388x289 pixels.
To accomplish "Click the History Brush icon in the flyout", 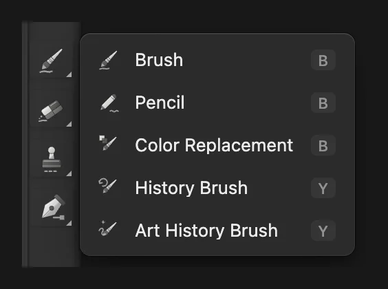I will click(107, 186).
